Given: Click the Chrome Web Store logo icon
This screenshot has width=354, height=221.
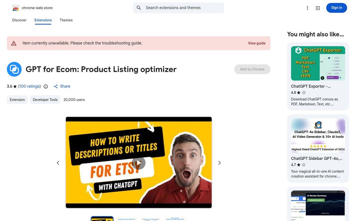Looking at the screenshot, I should (16, 8).
